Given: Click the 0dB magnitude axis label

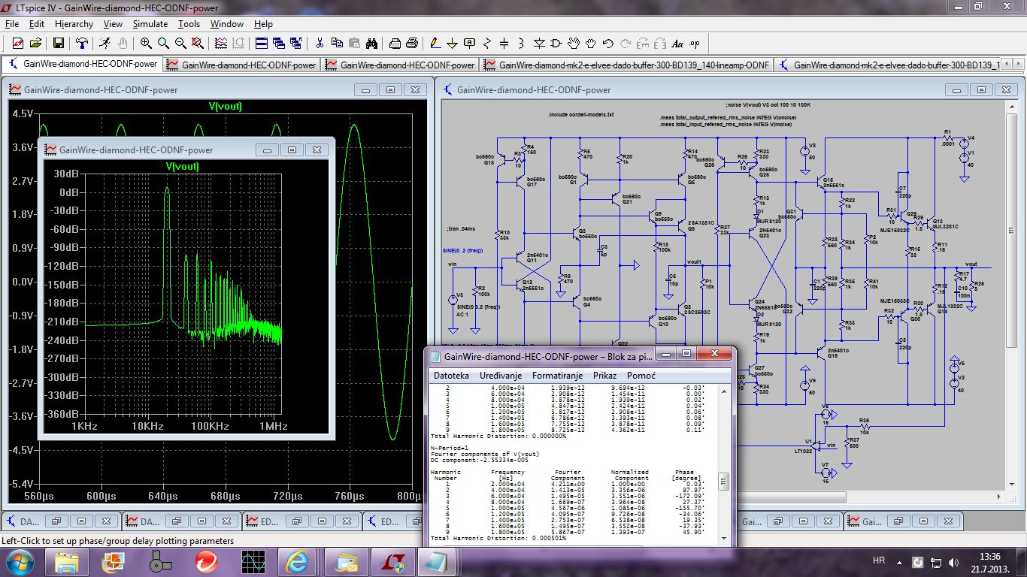Looking at the screenshot, I should pyautogui.click(x=68, y=192).
